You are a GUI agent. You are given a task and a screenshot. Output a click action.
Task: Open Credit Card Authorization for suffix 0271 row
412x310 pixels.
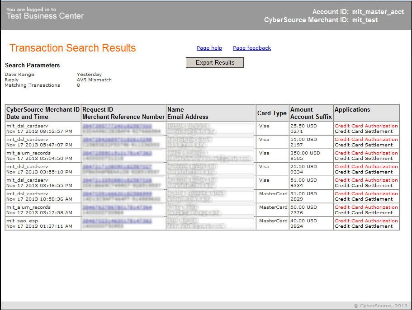(366, 126)
